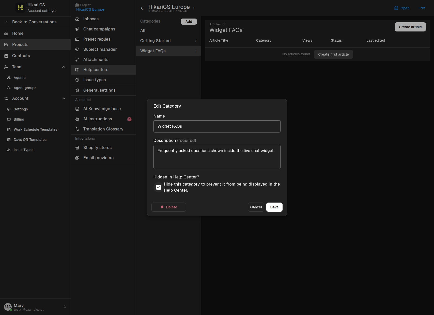The image size is (434, 315).
Task: Click the Views column header
Action: tap(307, 40)
